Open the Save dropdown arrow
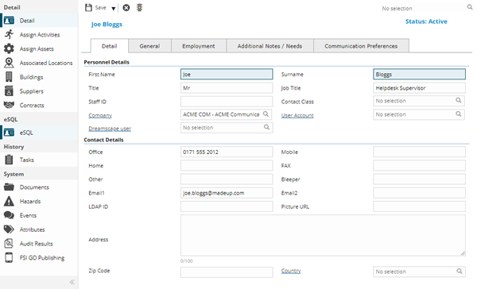Viewport: 477px width, 289px height. [x=113, y=9]
